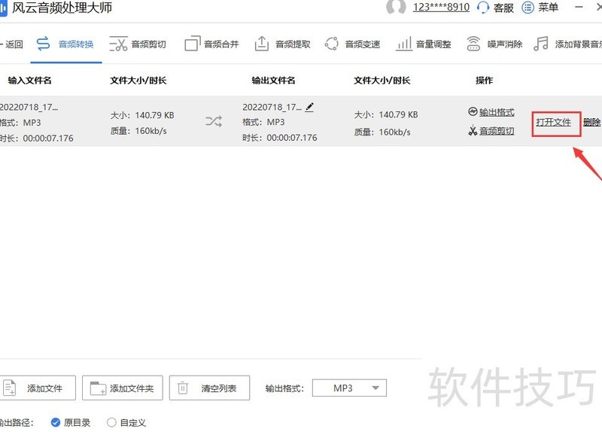The image size is (602, 432).
Task: Open the 音量调整 tool
Action: (x=424, y=44)
